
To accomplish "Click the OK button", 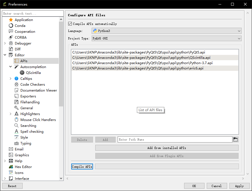I will pyautogui.click(x=194, y=186).
